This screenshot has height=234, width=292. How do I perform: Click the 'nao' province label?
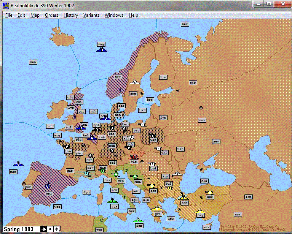pyautogui.click(x=33, y=62)
